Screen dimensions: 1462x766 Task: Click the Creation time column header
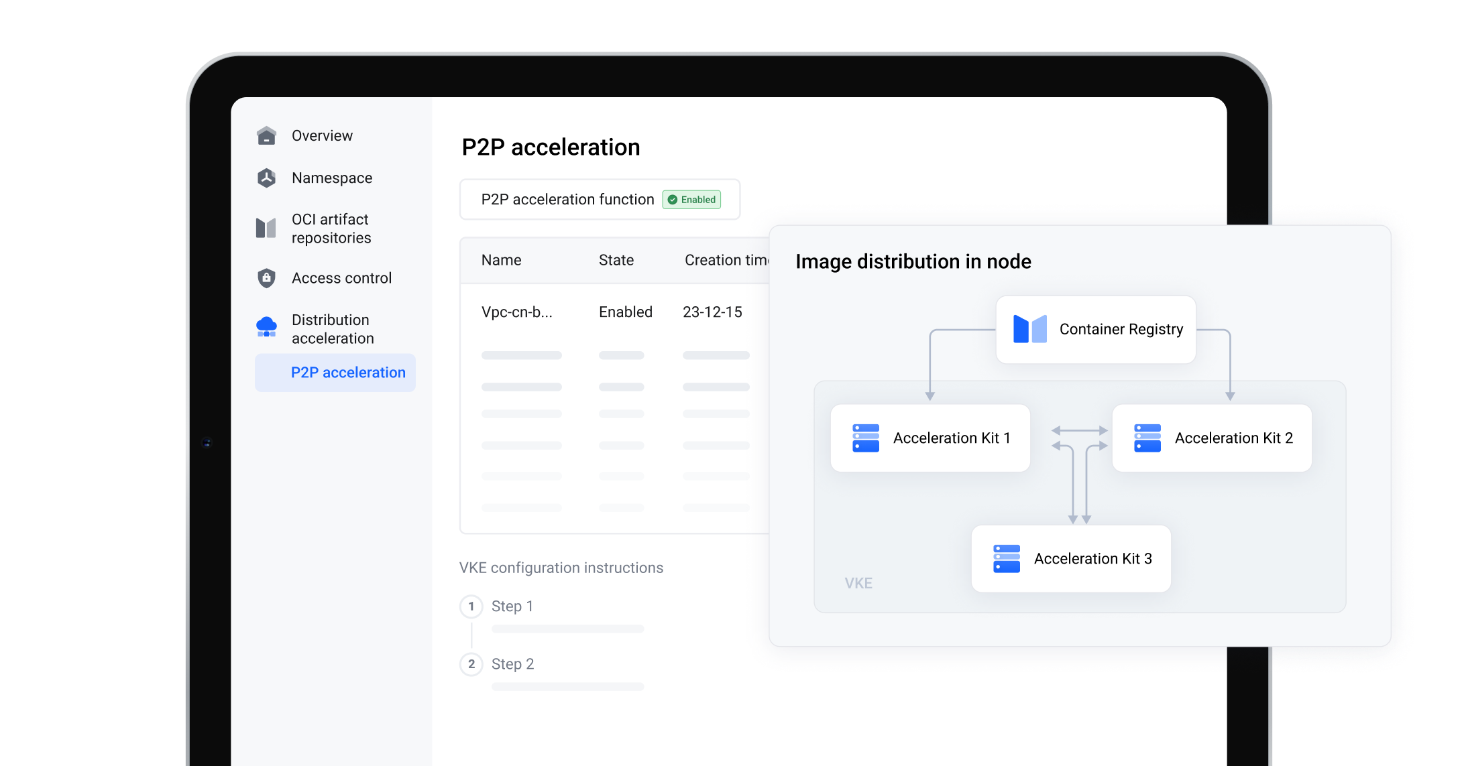pos(727,260)
